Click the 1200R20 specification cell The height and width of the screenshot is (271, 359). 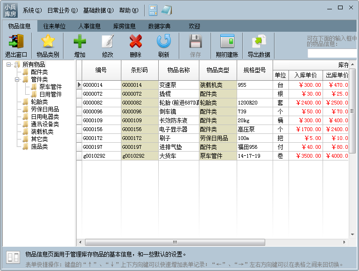click(x=255, y=103)
